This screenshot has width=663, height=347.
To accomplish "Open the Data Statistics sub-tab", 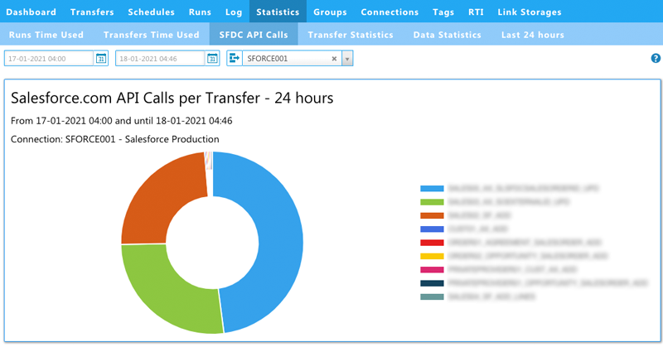I will [x=447, y=35].
